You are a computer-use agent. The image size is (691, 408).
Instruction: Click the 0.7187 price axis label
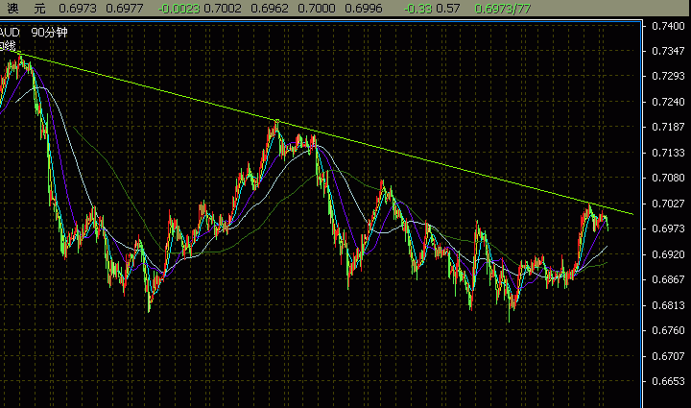coord(668,127)
